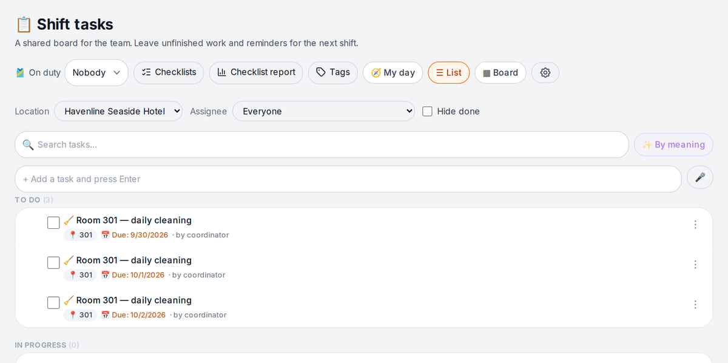This screenshot has height=363, width=728.
Task: Switch to the Board view
Action: click(500, 72)
